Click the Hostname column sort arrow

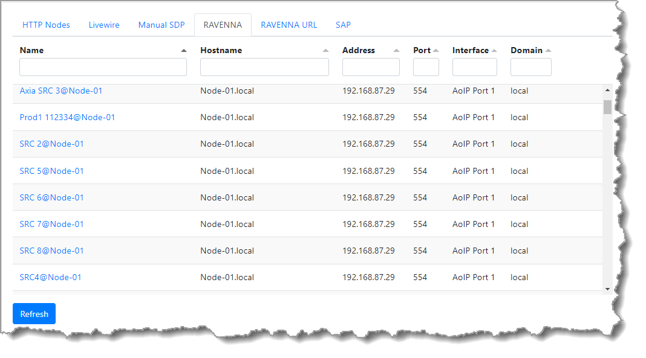(326, 51)
